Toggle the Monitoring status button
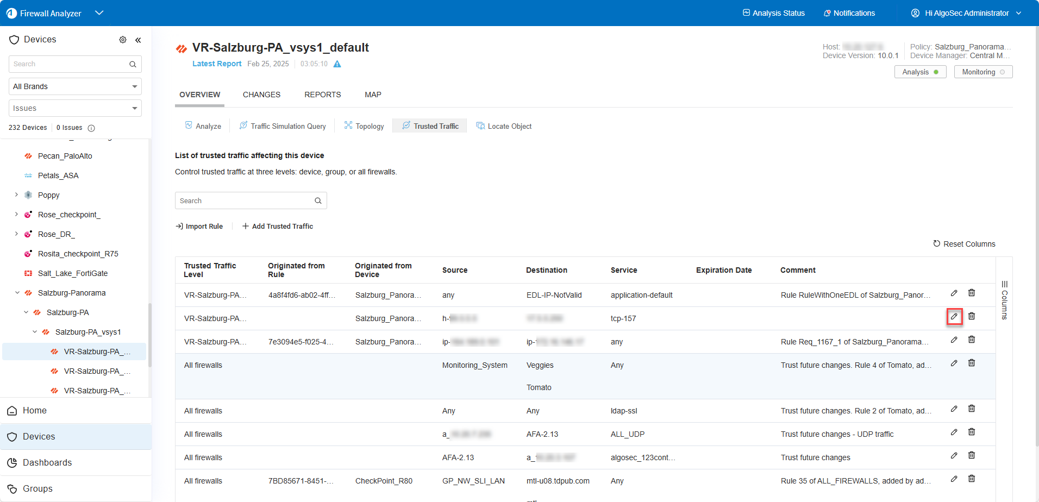The height and width of the screenshot is (502, 1039). [x=982, y=72]
